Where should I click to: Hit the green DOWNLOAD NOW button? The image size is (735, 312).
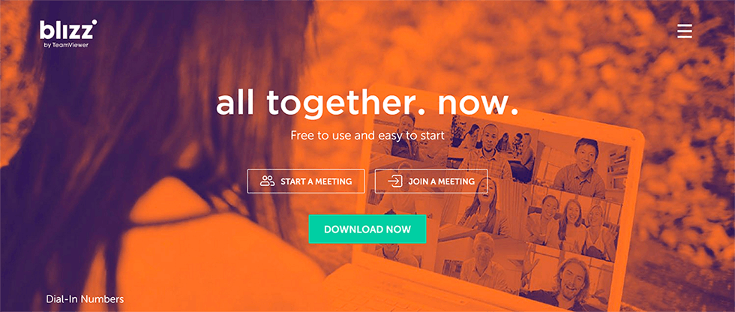click(367, 229)
